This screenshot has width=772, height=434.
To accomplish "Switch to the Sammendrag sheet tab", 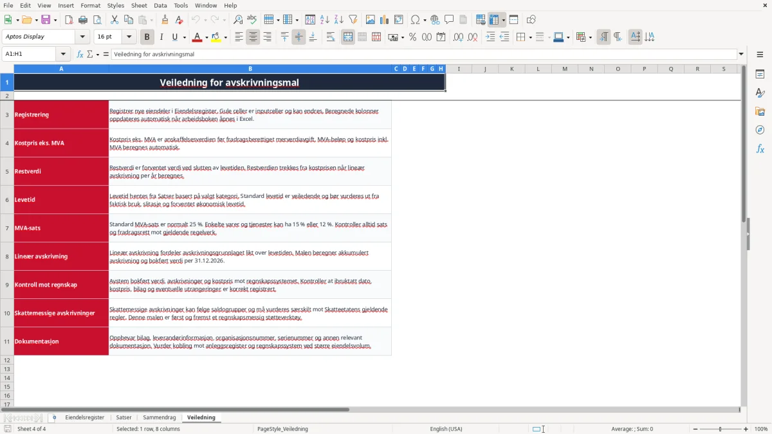I will click(160, 417).
